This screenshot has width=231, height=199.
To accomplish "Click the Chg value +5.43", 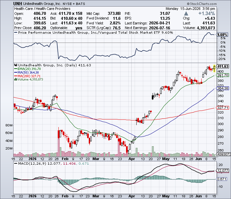I will 210,18.
